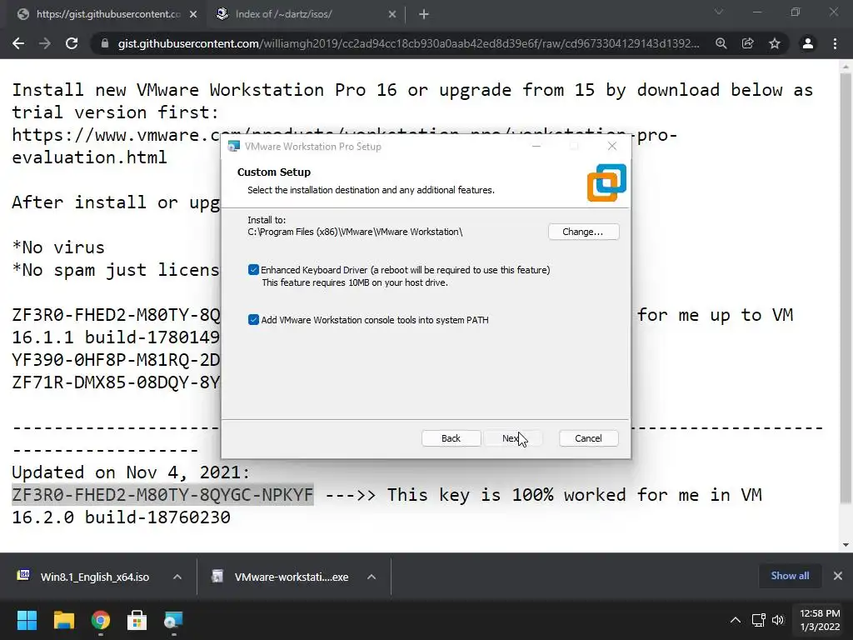853x640 pixels.
Task: Close the VMware Workstation Pro Setup dialog
Action: (x=612, y=146)
